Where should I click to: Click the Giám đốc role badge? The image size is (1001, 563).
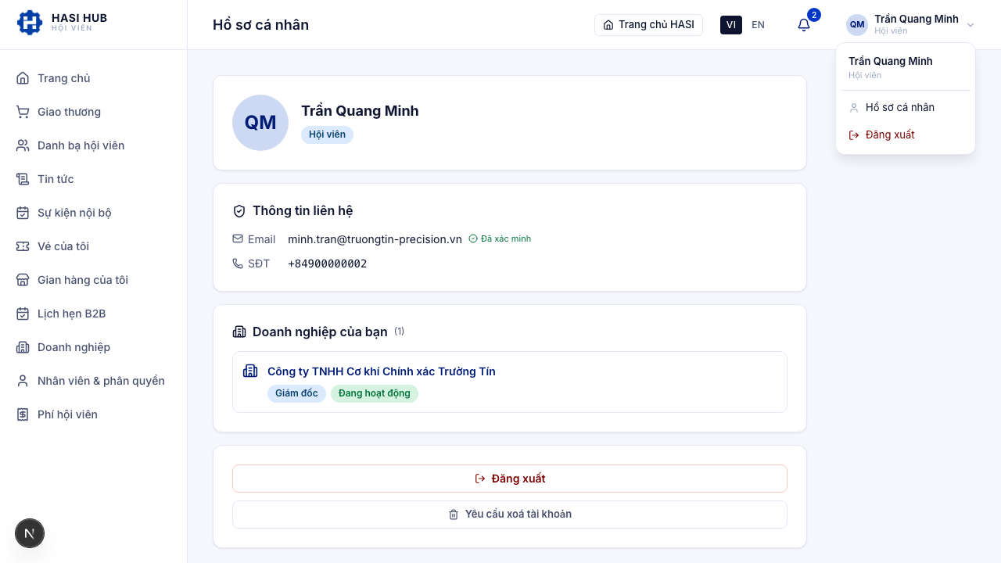pyautogui.click(x=296, y=393)
